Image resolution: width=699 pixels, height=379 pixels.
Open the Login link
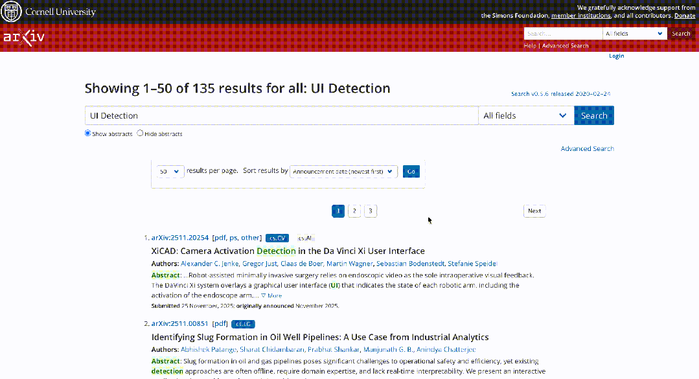tap(616, 56)
